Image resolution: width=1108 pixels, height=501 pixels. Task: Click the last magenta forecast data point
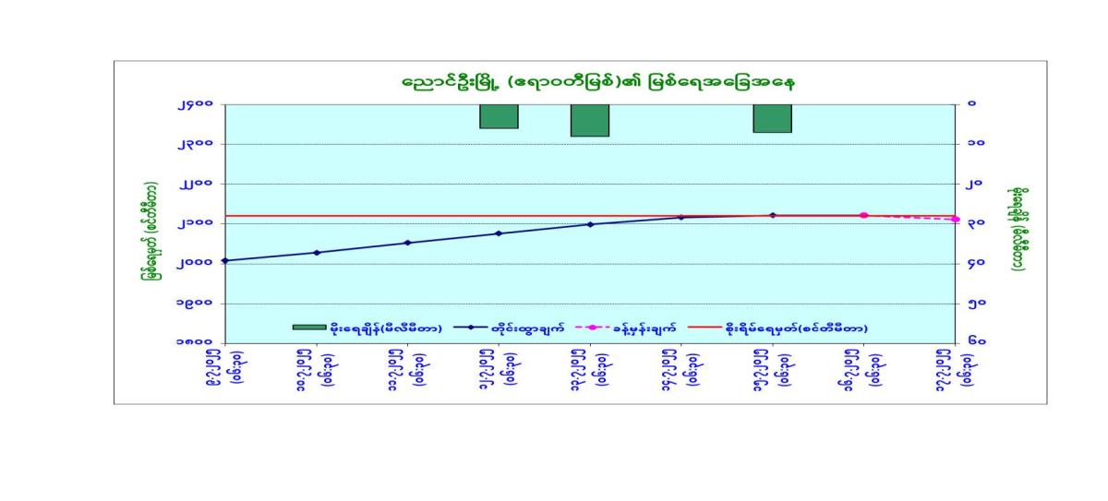[x=956, y=220]
